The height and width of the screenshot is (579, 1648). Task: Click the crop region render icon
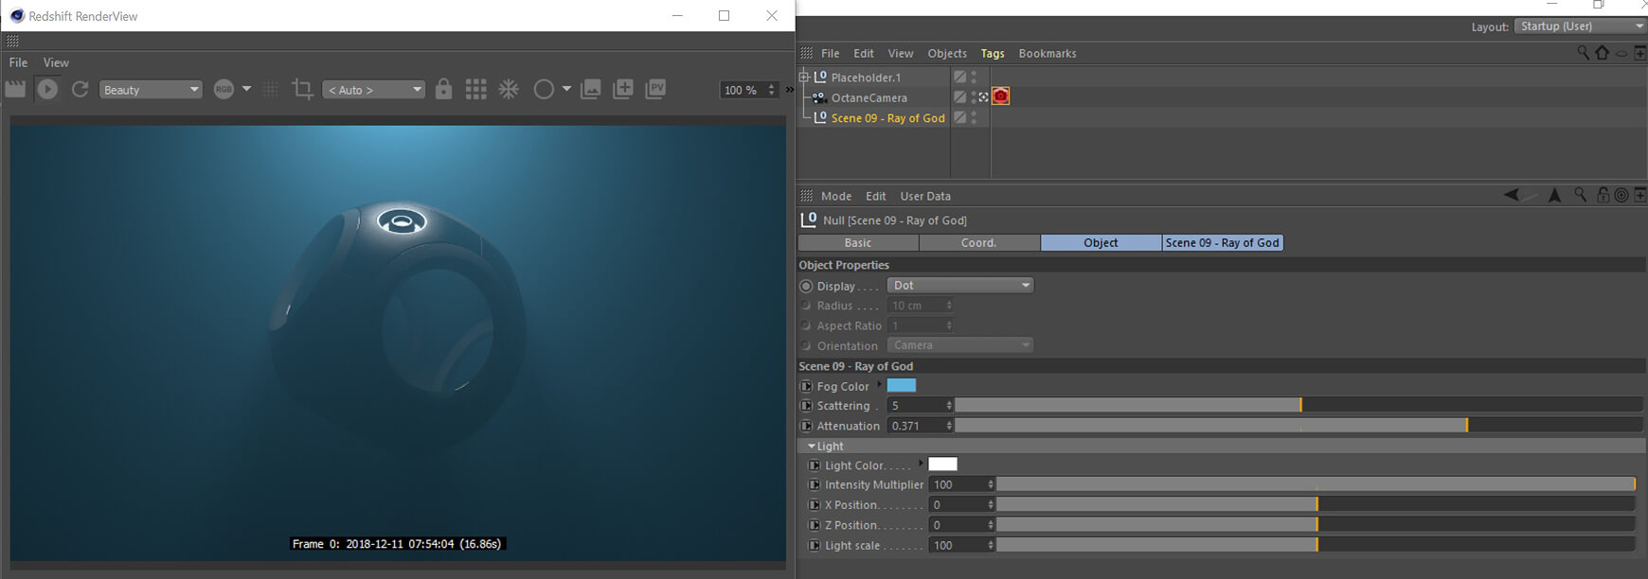coord(302,89)
